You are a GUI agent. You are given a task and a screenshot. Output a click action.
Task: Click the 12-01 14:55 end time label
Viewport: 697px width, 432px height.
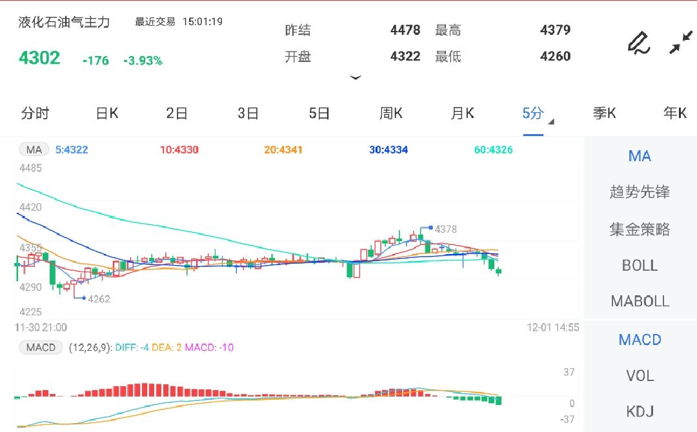point(553,327)
